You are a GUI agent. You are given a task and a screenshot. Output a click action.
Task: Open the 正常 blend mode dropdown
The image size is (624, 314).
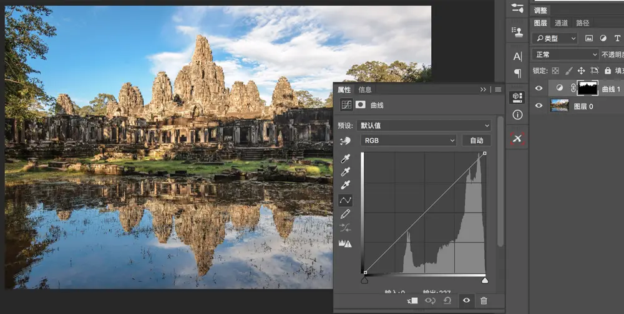click(565, 55)
